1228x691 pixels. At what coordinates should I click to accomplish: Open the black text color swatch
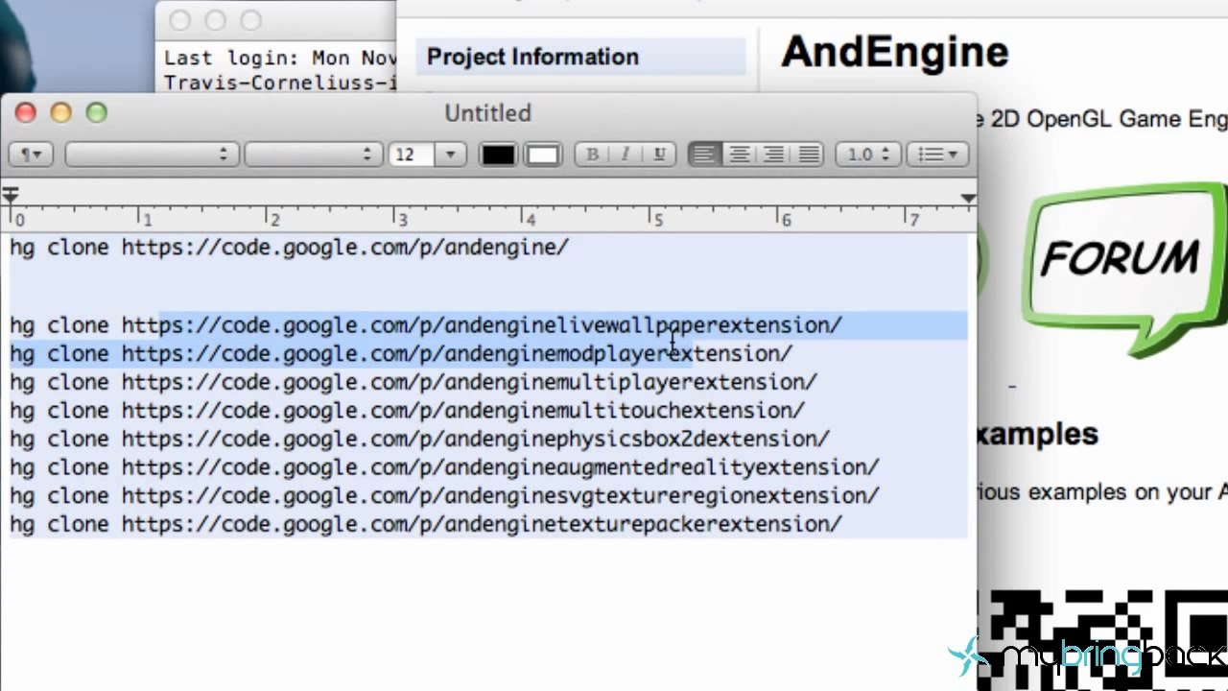498,155
